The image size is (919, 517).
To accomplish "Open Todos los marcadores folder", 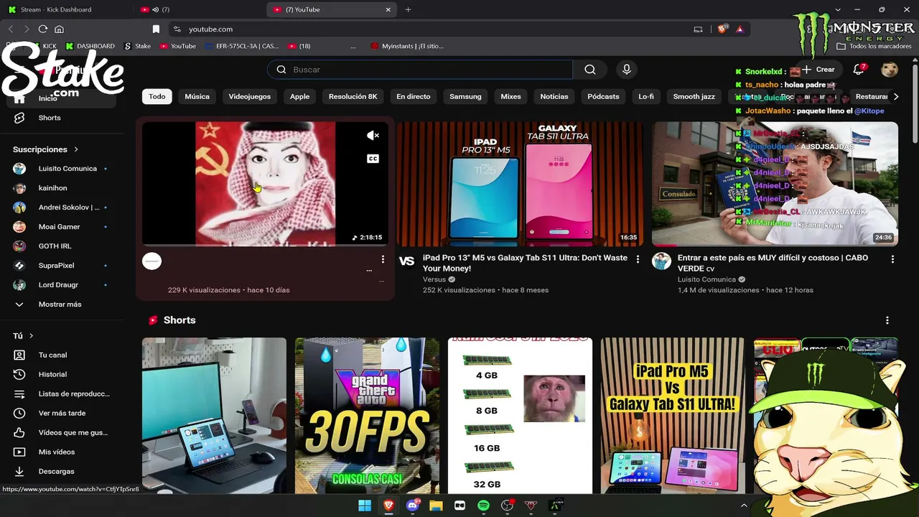I will coord(874,46).
